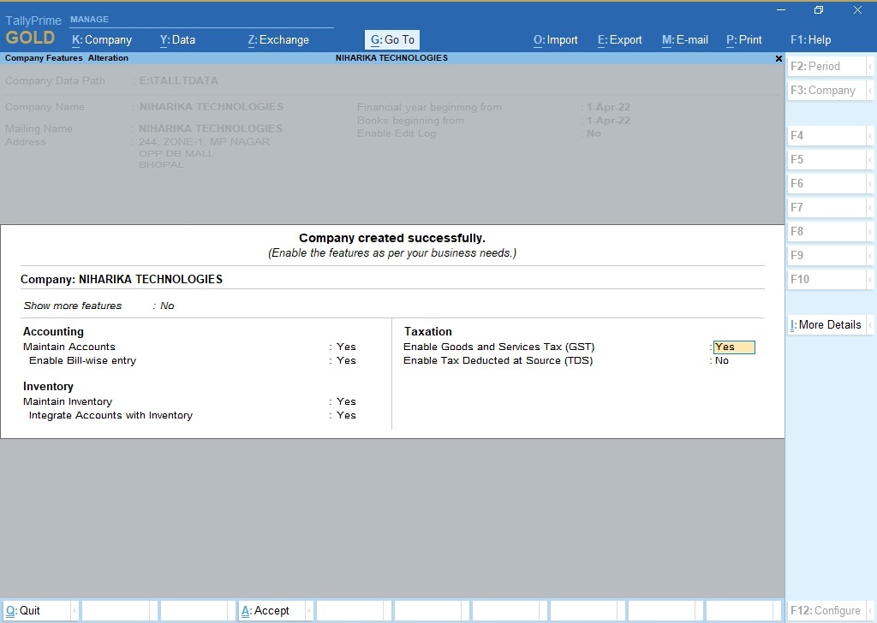Click the Enable Goods and Services Tax label
The height and width of the screenshot is (623, 877).
(x=499, y=347)
